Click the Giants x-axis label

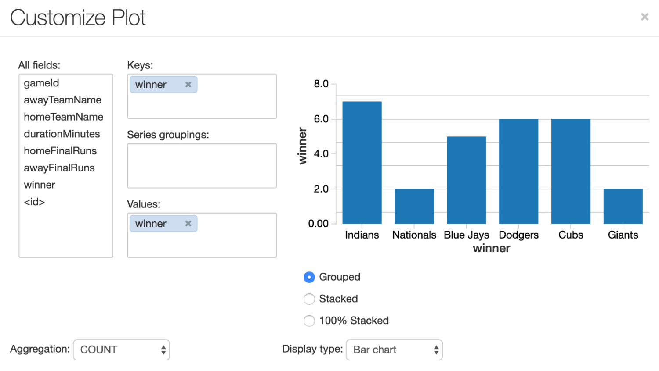coord(623,235)
